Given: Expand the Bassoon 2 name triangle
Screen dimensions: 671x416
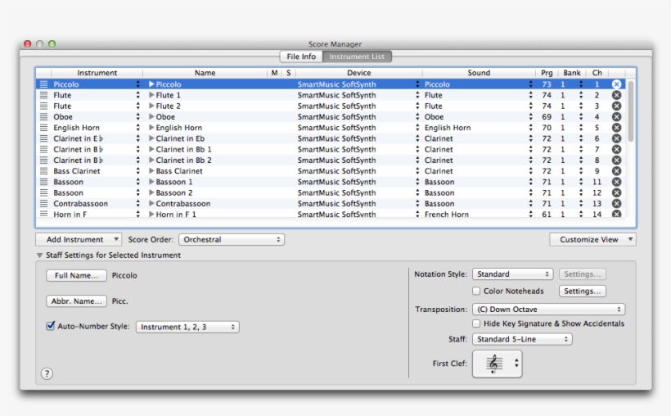Looking at the screenshot, I should 151,192.
